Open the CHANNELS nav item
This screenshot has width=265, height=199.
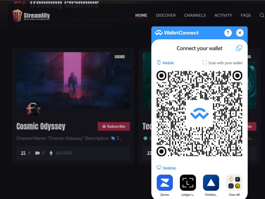[195, 15]
